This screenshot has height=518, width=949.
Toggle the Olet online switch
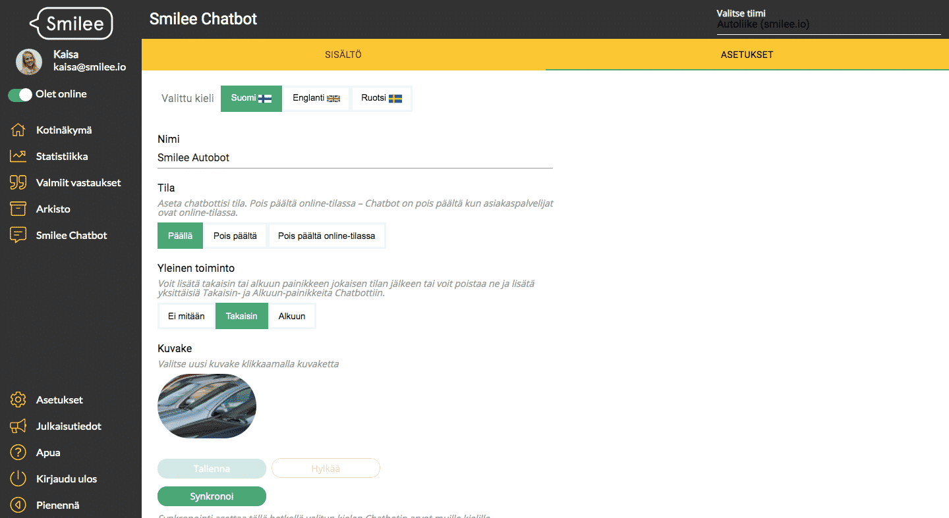click(x=20, y=95)
